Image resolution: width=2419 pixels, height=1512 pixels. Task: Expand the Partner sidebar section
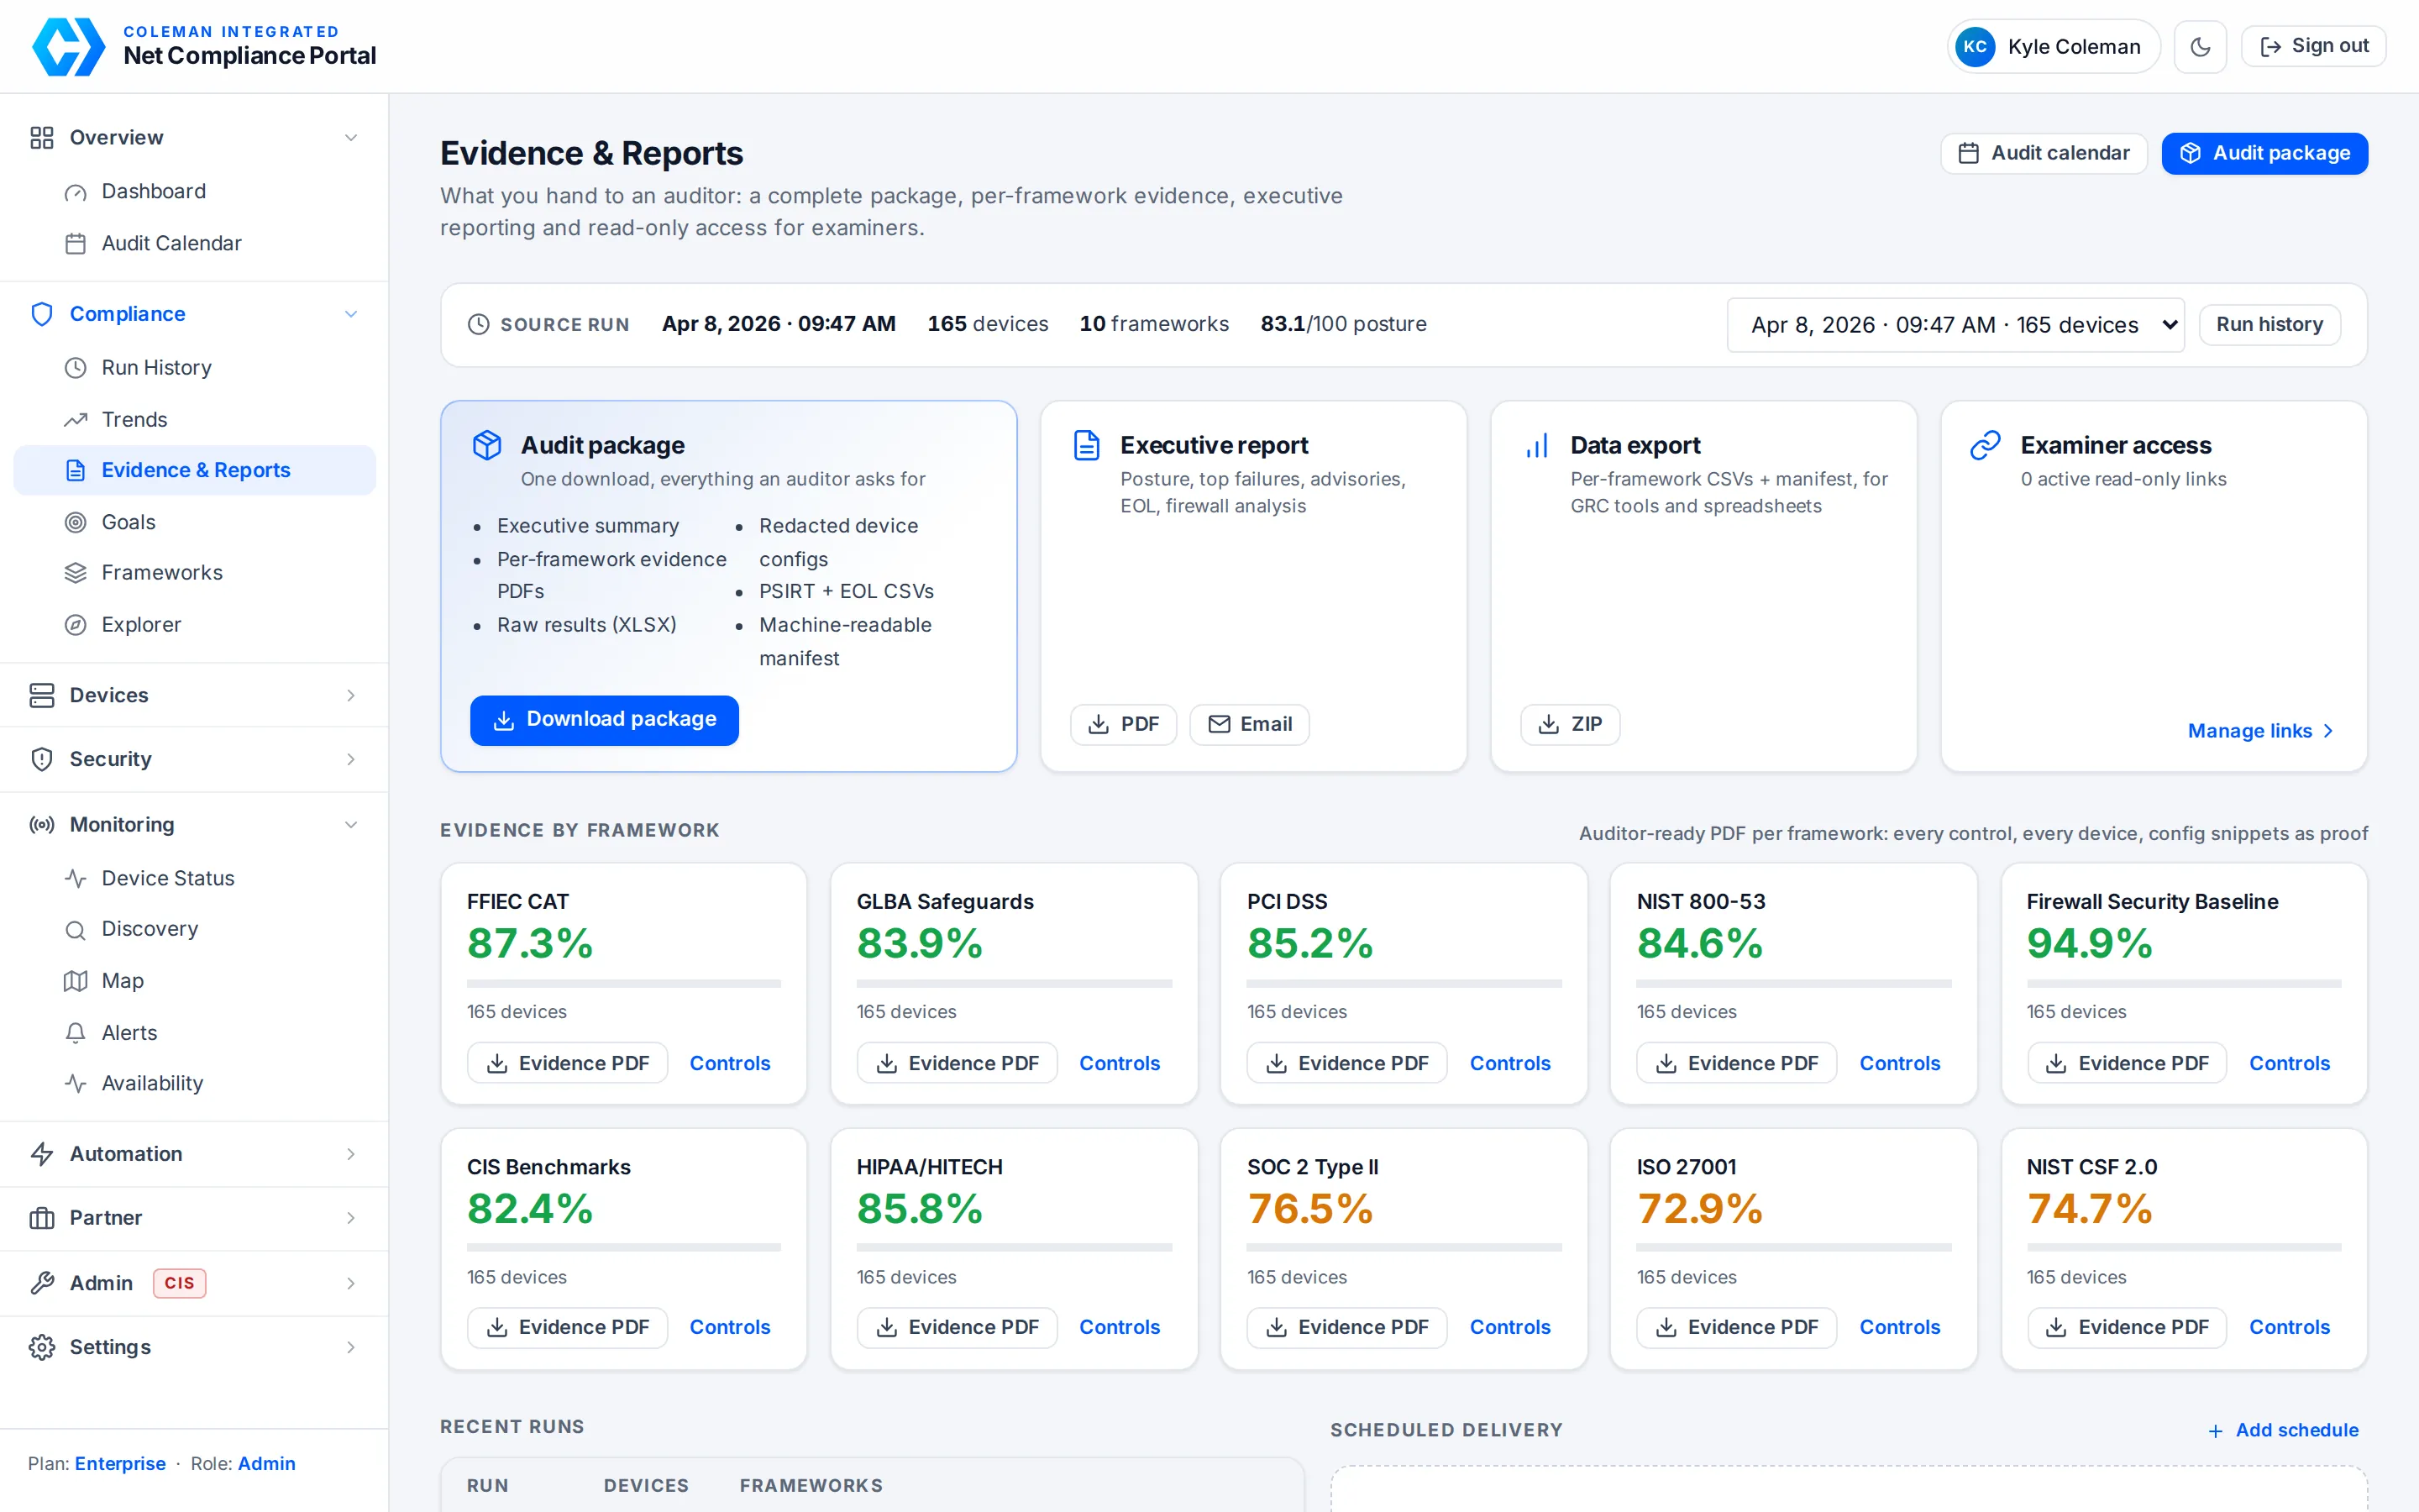194,1218
